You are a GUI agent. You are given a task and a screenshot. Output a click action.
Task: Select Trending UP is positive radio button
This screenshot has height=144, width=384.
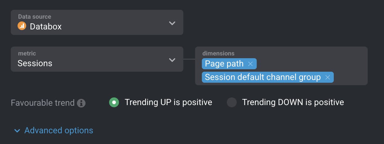(114, 102)
